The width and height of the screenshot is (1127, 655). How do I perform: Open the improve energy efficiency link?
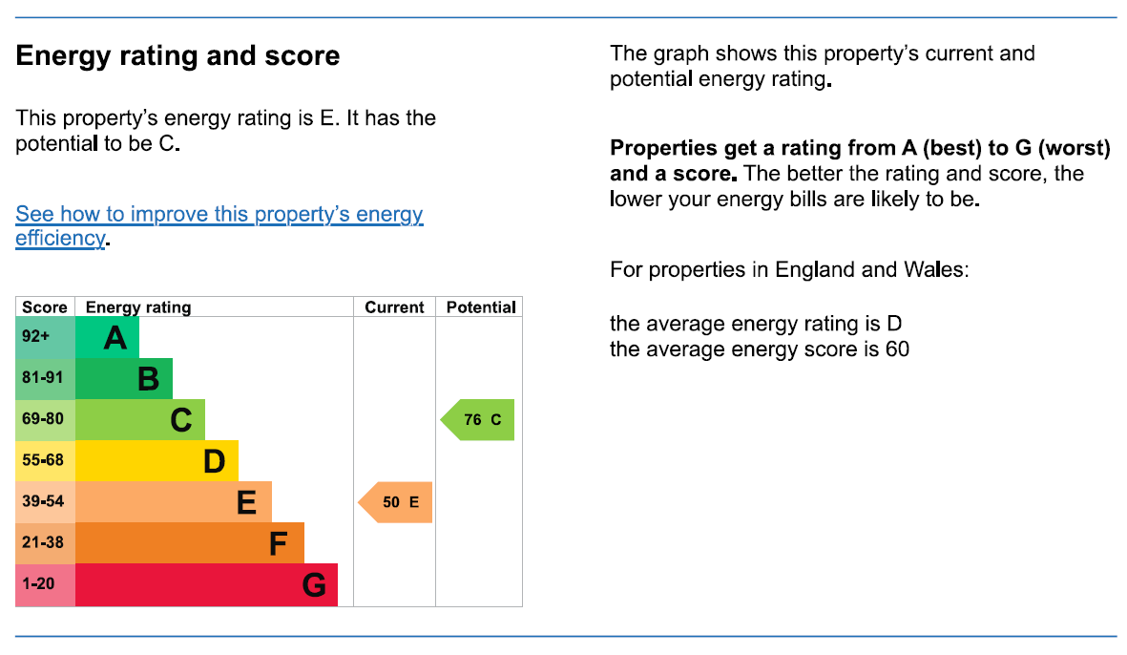pos(219,215)
